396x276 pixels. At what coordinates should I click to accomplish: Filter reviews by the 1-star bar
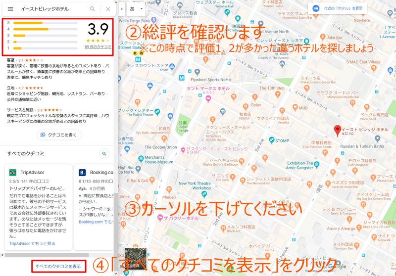point(46,48)
